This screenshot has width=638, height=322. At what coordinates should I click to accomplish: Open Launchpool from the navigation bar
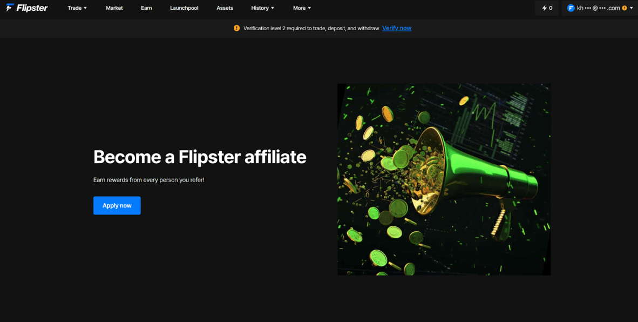point(184,8)
